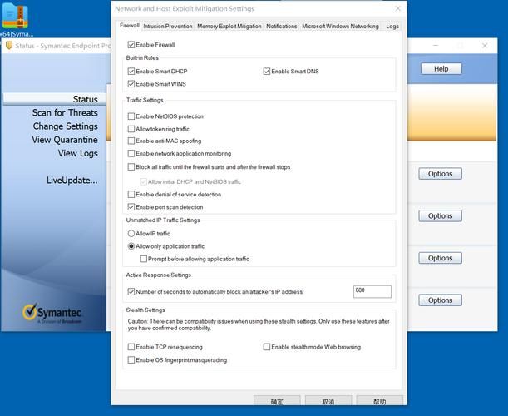508x416 pixels.
Task: Click the Symantec logo in the Status window
Action: (52, 313)
